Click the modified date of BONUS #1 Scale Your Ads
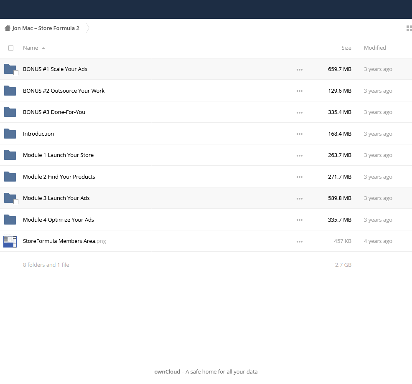 click(x=378, y=69)
